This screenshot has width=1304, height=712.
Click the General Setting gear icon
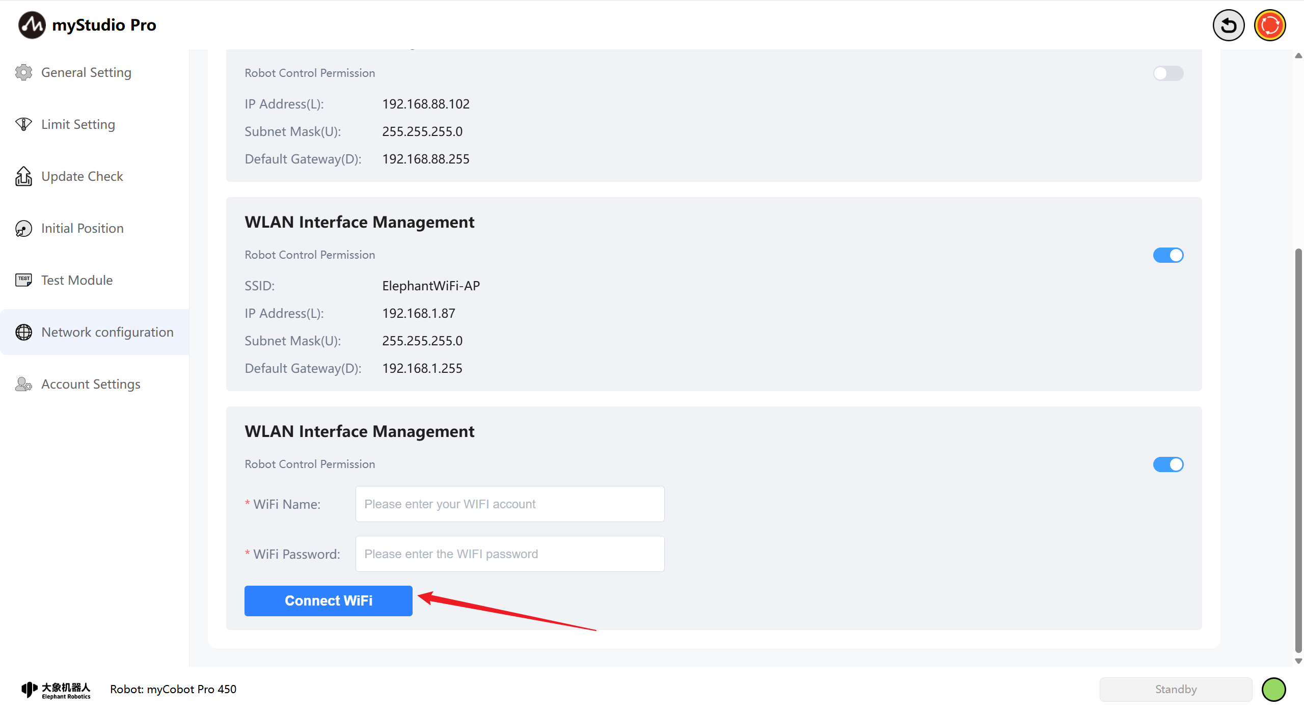point(23,72)
